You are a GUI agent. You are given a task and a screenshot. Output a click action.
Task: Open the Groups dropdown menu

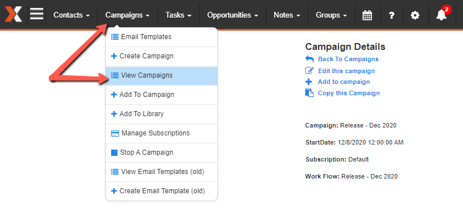[331, 15]
